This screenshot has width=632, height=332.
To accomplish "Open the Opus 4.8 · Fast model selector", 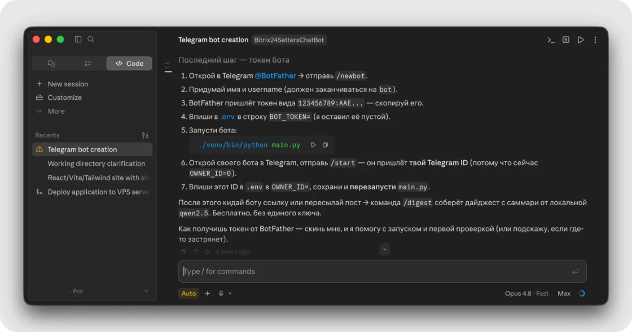I will point(526,293).
